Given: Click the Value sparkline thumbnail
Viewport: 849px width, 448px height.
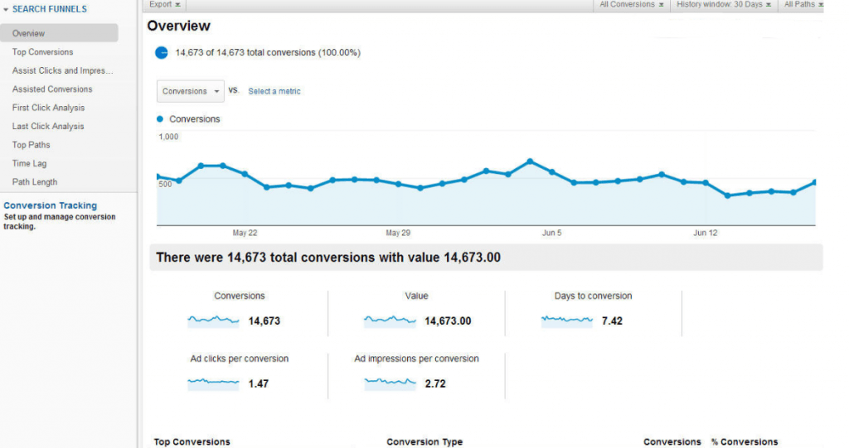Looking at the screenshot, I should pos(390,320).
